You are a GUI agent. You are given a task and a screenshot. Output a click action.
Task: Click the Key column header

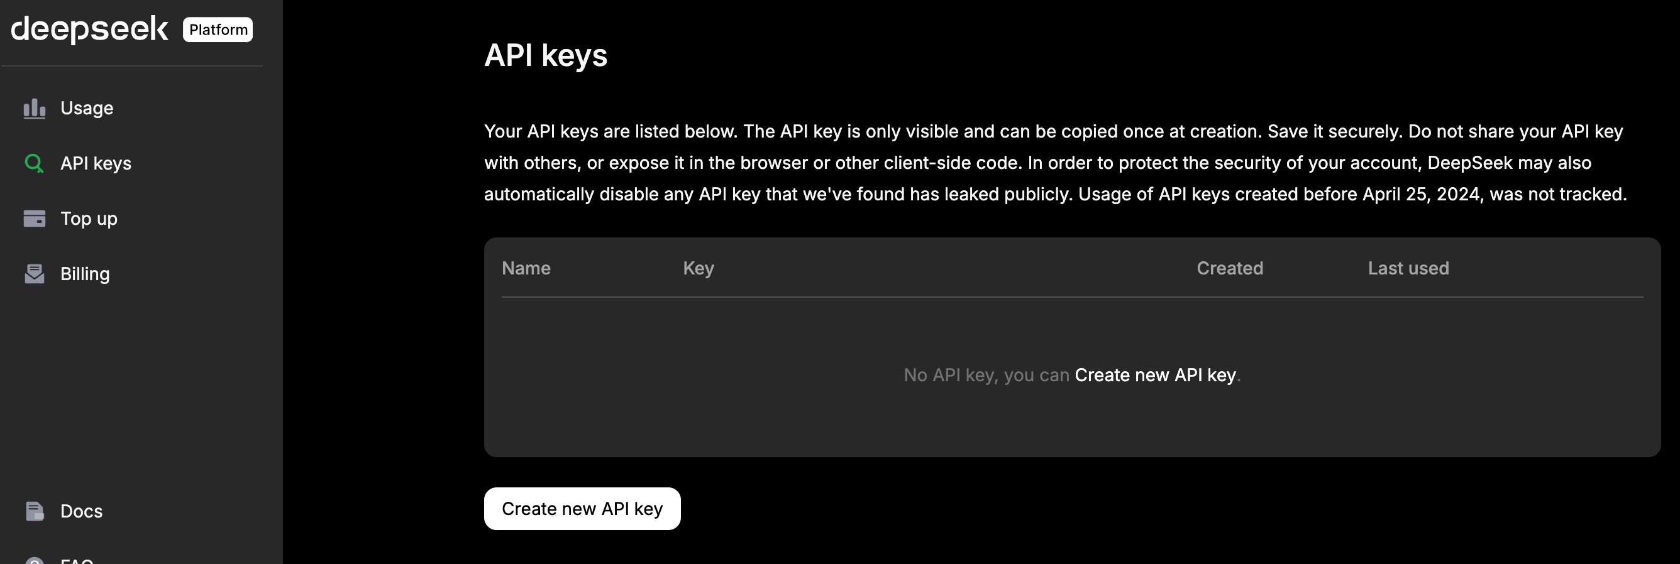(x=699, y=268)
